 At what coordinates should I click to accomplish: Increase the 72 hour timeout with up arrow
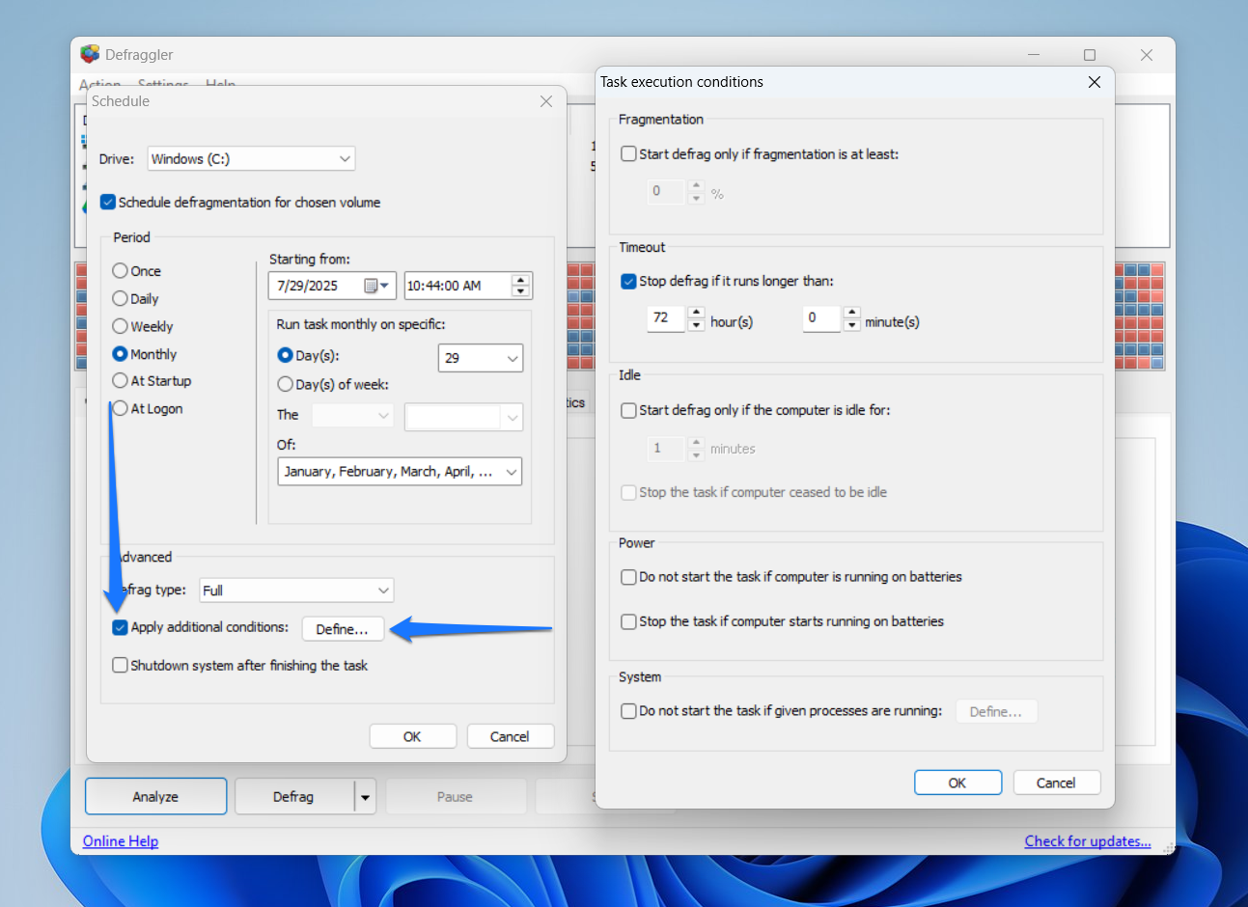[x=697, y=313]
